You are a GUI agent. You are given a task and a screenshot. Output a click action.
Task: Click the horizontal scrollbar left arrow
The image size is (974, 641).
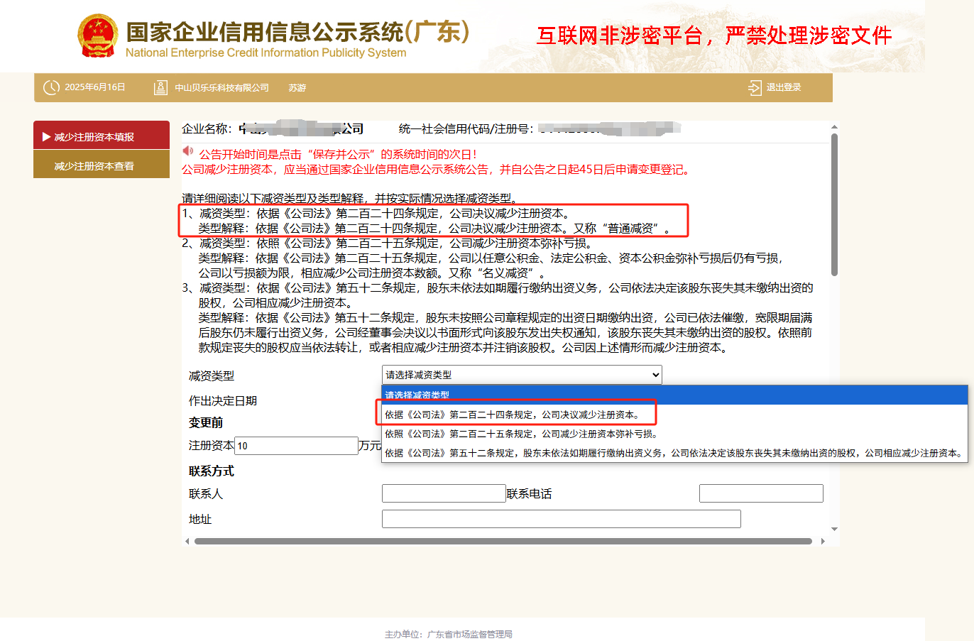(187, 541)
